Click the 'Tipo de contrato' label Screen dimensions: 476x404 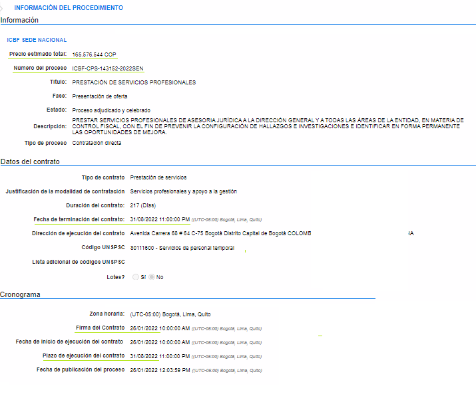[x=103, y=177]
